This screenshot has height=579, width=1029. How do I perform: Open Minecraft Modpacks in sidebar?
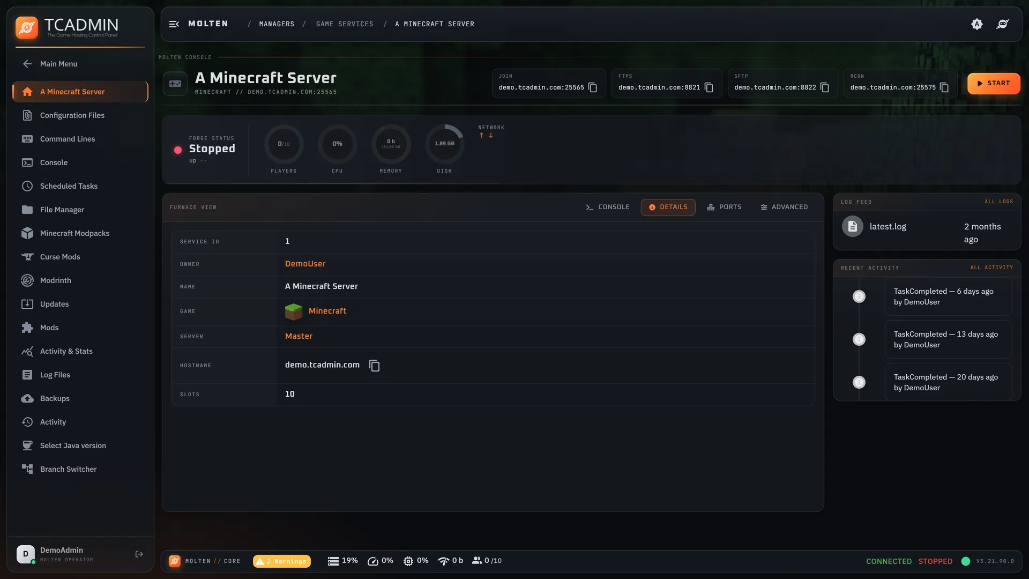[x=80, y=233]
